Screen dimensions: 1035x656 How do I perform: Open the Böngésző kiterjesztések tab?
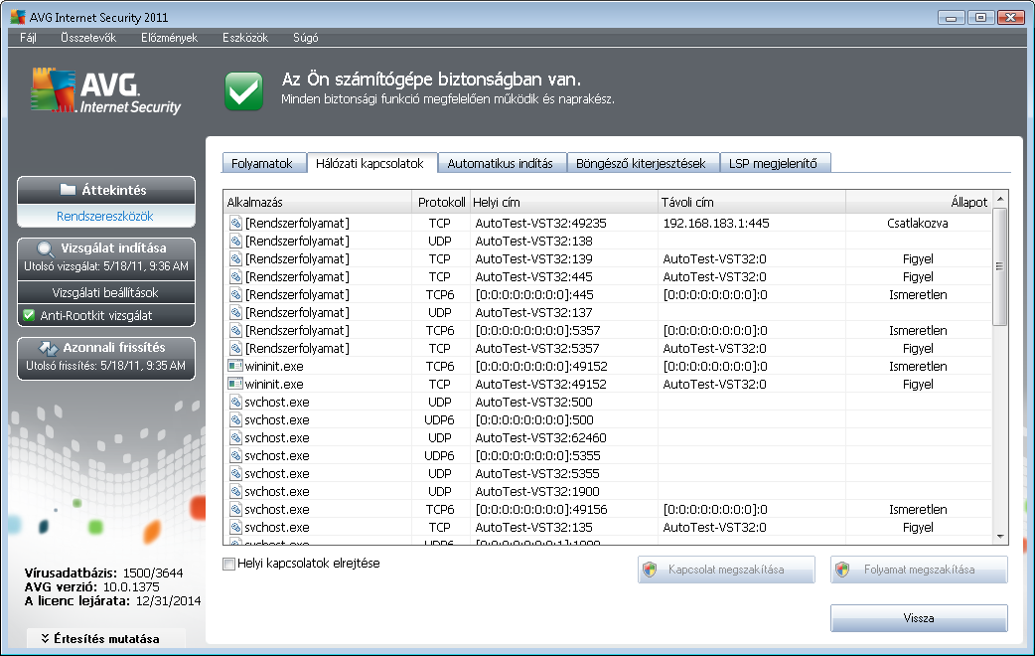(x=643, y=163)
